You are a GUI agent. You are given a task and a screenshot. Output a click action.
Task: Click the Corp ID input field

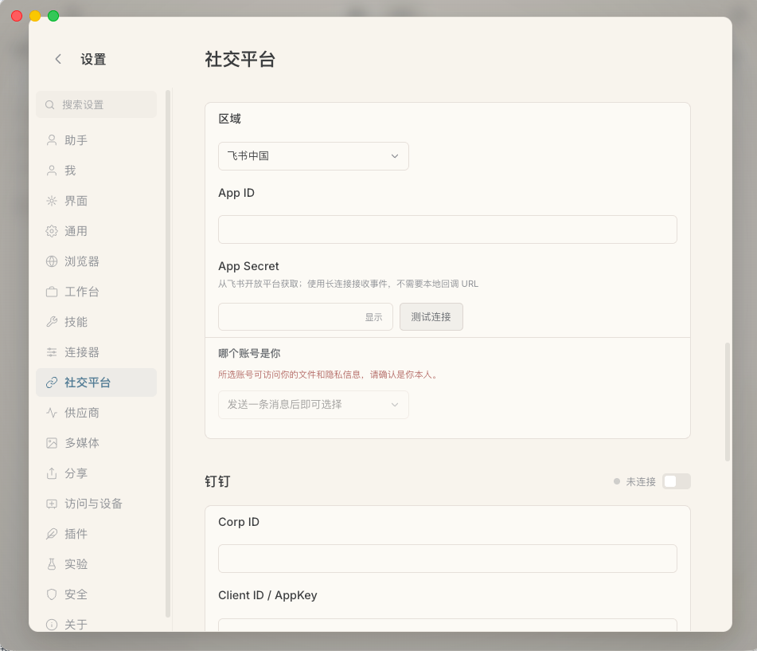tap(447, 559)
